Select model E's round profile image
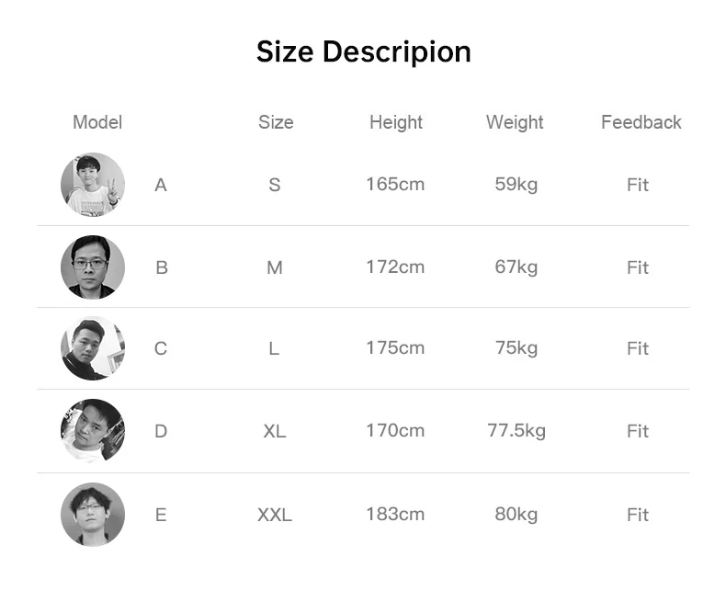 [x=93, y=515]
